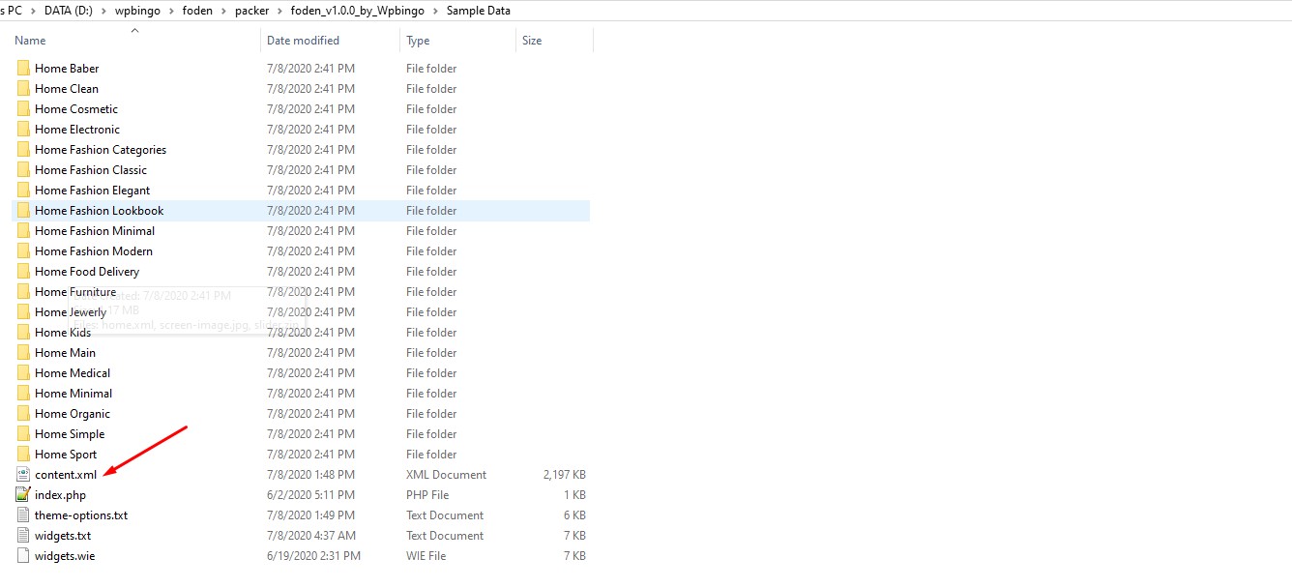The width and height of the screenshot is (1292, 588).
Task: Jump to DATA (D:) drive breadcrumb
Action: pyautogui.click(x=69, y=11)
